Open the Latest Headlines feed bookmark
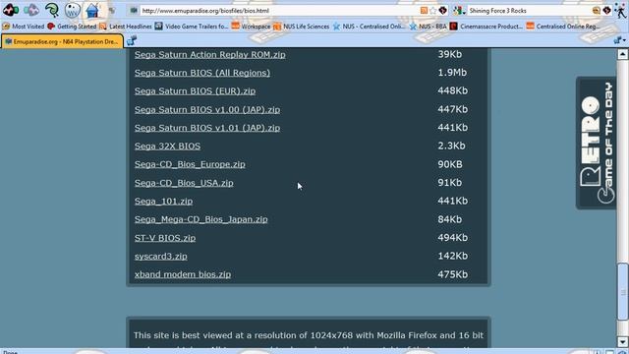Screen dimensions: 629x354 pos(126,27)
